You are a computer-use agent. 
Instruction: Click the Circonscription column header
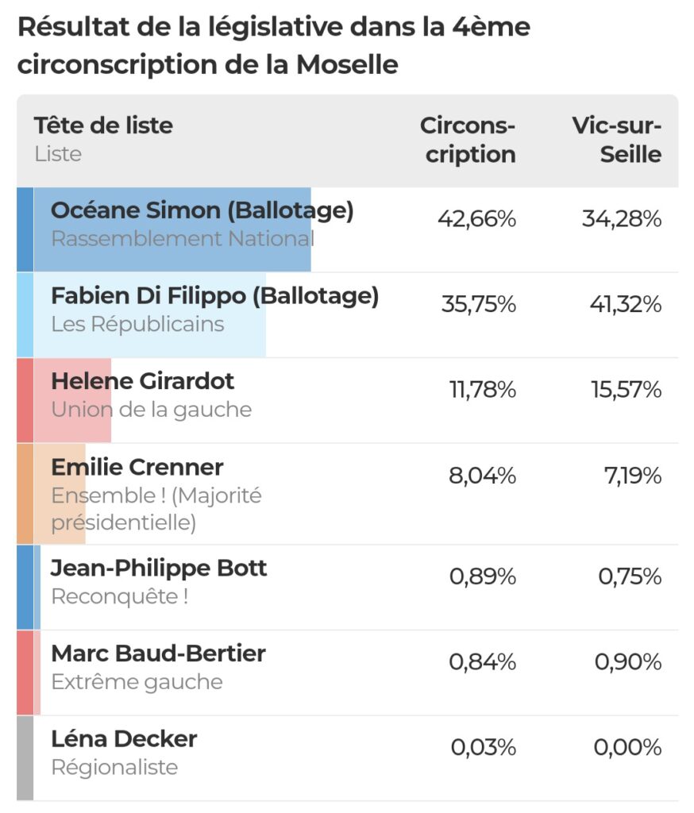point(468,140)
